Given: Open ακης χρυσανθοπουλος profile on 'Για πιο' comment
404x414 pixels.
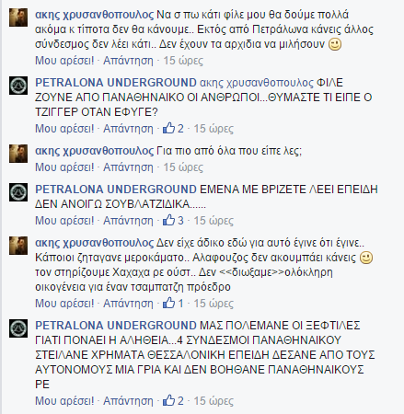Looking at the screenshot, I should (x=94, y=151).
